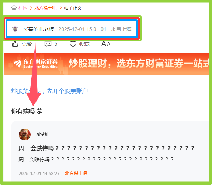Click the 收藏 label
The width and height of the screenshot is (212, 185).
(84, 44)
